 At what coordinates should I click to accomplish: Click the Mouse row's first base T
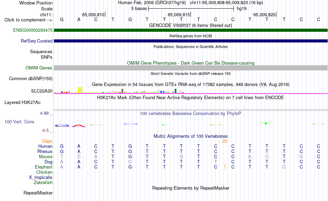(62, 157)
